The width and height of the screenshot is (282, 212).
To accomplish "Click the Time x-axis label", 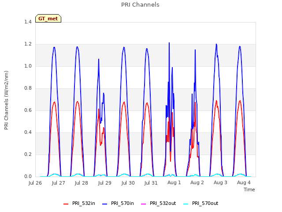I will pyautogui.click(x=249, y=189).
